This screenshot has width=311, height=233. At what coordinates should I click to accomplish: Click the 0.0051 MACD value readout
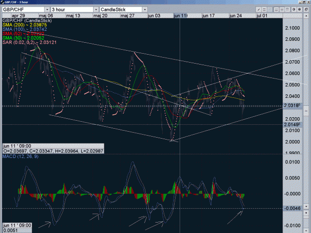[17, 231]
